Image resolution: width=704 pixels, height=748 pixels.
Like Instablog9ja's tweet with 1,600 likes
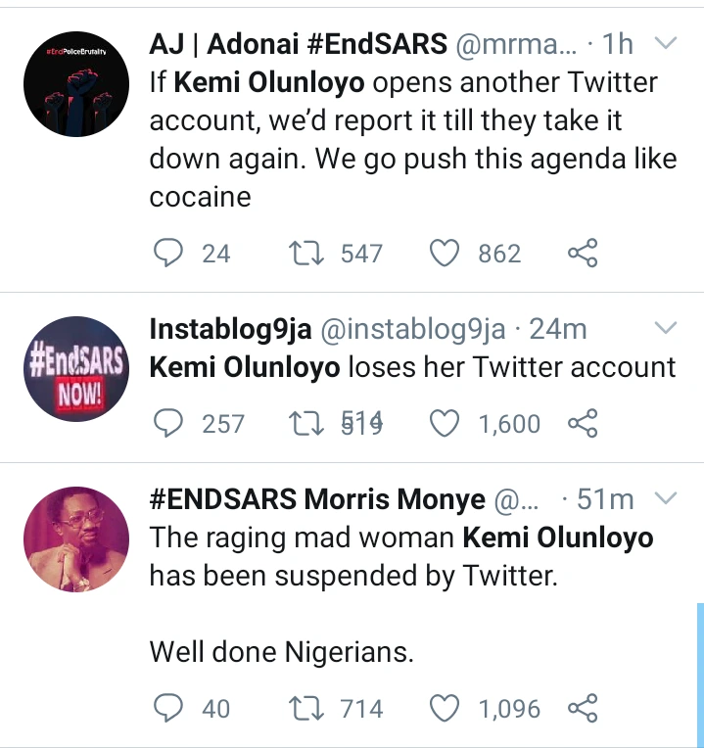(x=446, y=424)
